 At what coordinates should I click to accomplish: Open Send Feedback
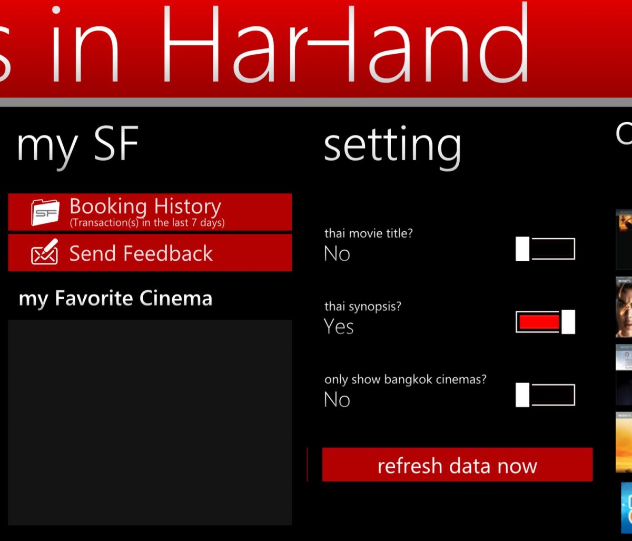[150, 252]
